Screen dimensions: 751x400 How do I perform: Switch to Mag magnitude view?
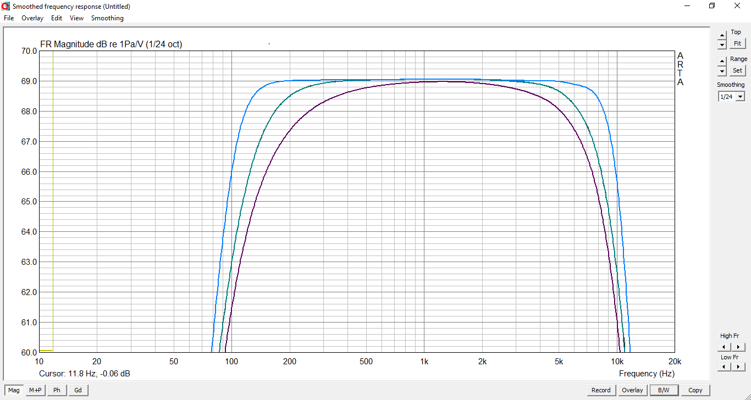point(14,390)
